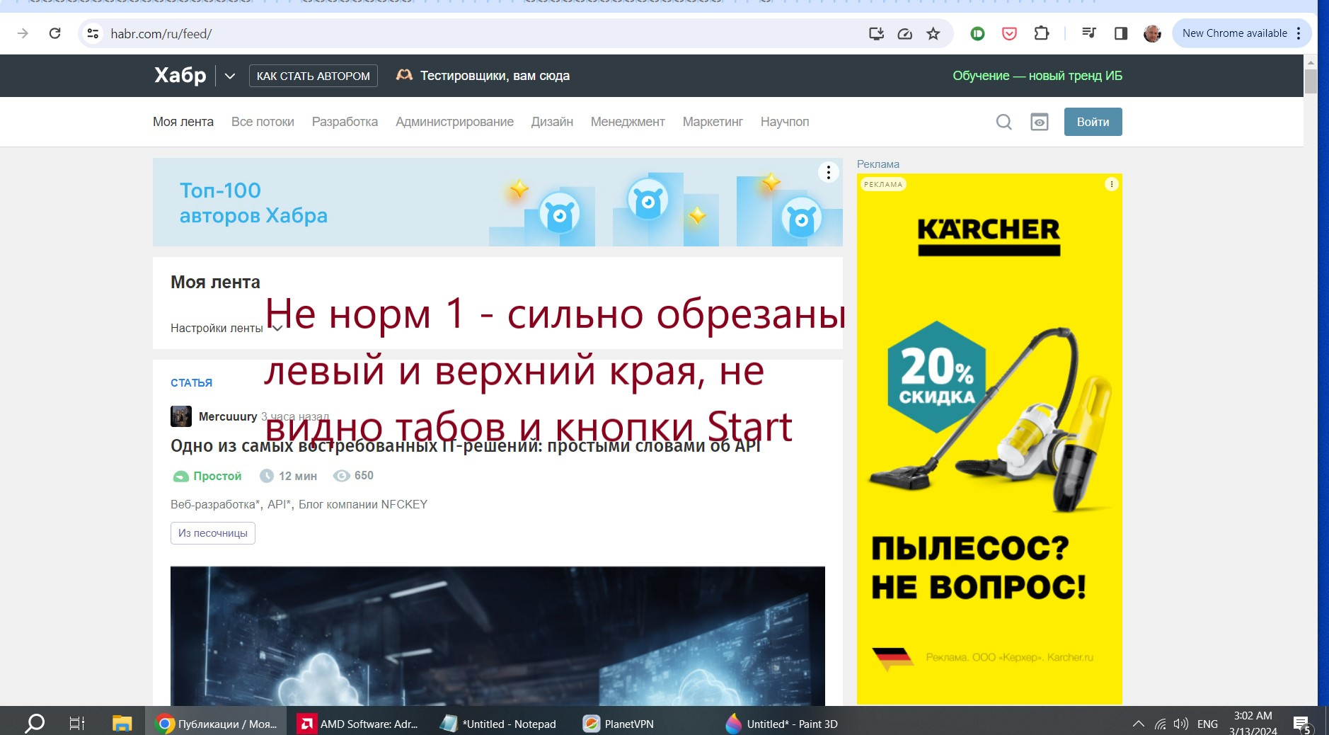This screenshot has width=1329, height=735.
Task: Open the green circle extension icon
Action: pyautogui.click(x=977, y=33)
